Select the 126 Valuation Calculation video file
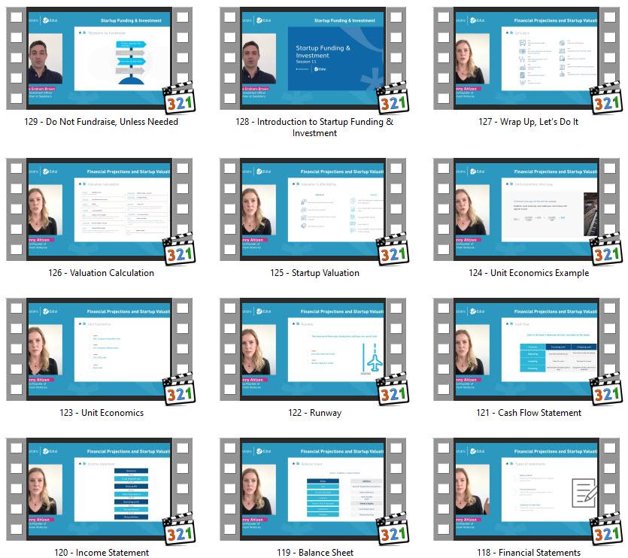Viewport: 628px width, 558px height. pos(99,210)
